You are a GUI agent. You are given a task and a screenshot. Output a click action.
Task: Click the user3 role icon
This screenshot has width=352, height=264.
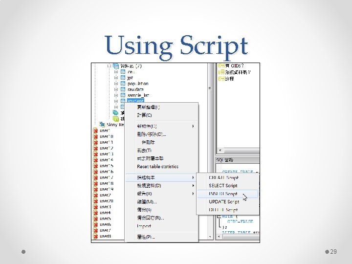[95, 207]
